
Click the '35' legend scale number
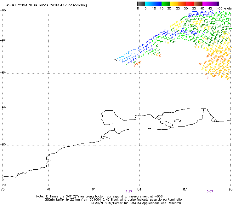pyautogui.click(x=194, y=9)
